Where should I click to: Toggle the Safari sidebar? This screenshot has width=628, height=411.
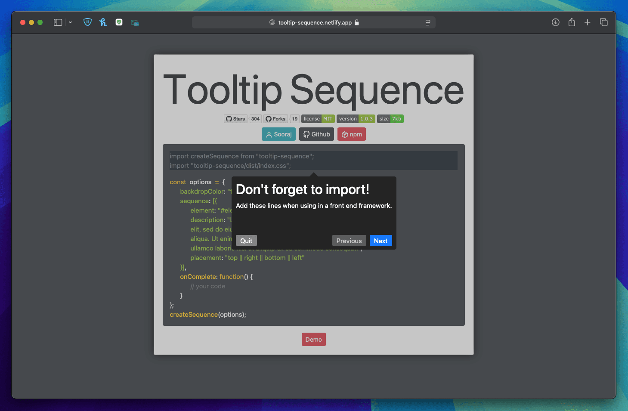58,22
